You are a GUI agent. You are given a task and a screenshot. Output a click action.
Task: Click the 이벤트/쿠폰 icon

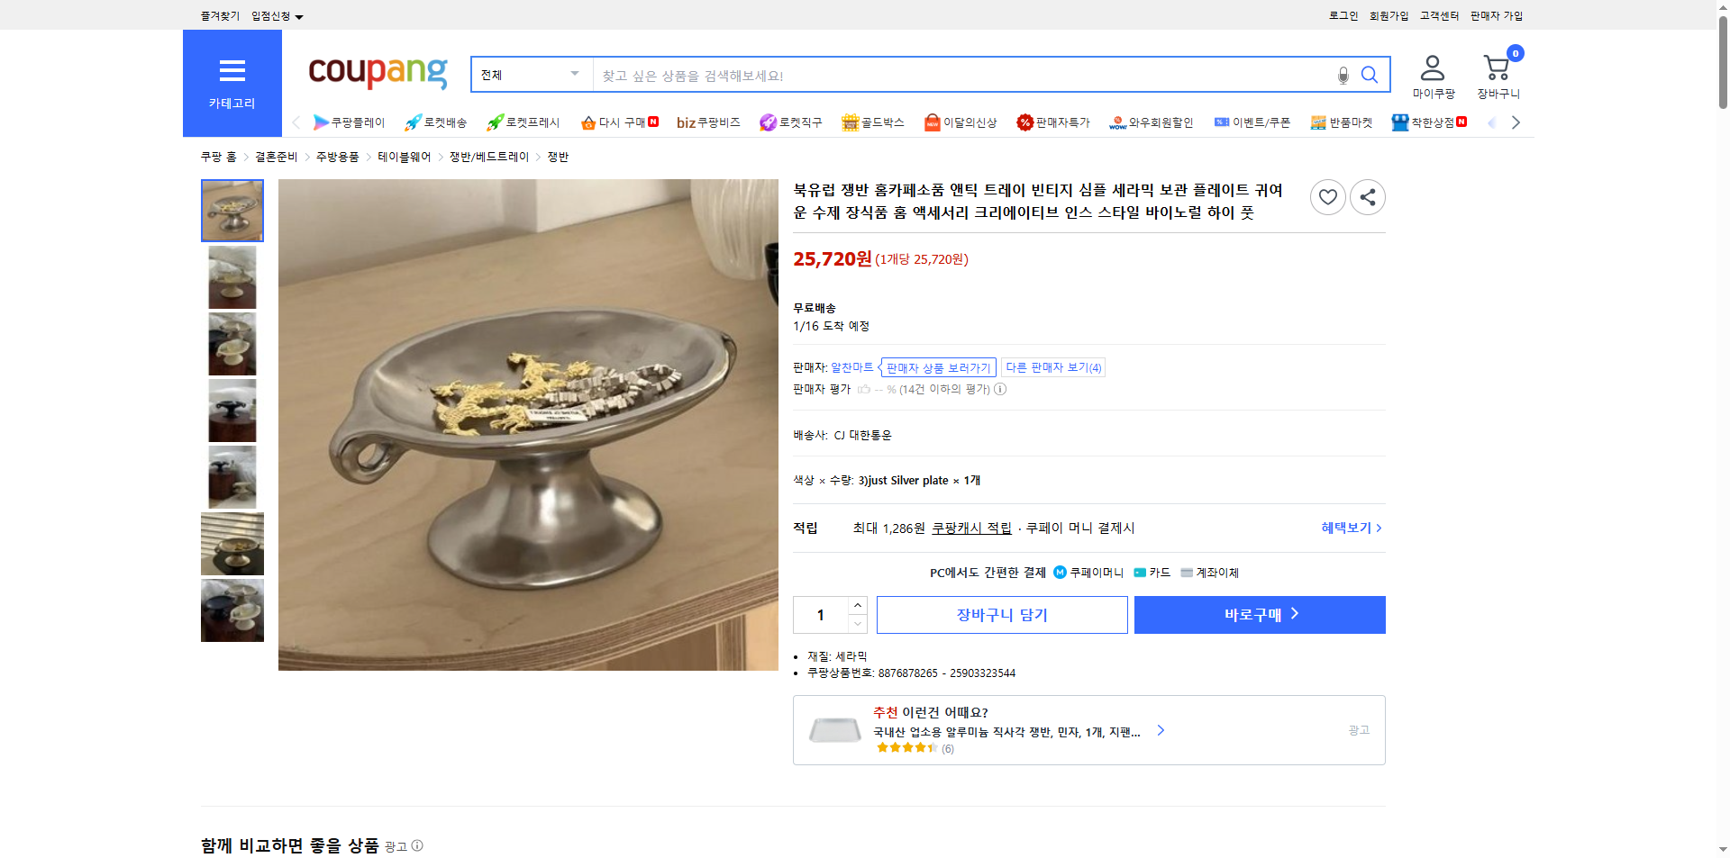click(x=1223, y=122)
